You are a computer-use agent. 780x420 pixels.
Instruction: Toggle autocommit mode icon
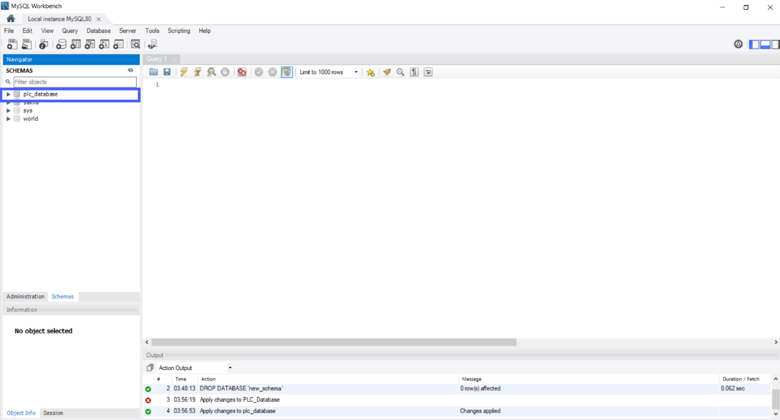pos(287,72)
